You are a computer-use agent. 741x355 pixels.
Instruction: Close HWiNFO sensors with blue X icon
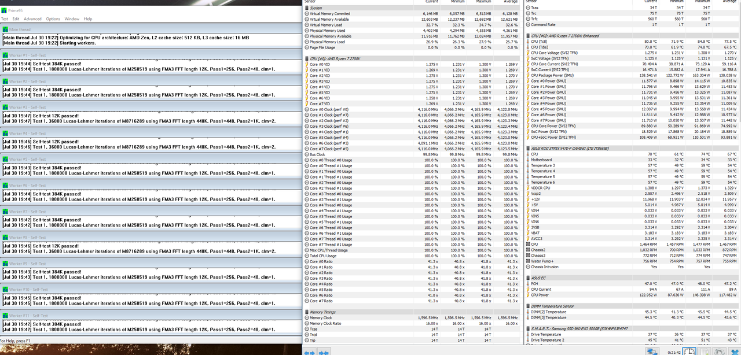pyautogui.click(x=734, y=350)
